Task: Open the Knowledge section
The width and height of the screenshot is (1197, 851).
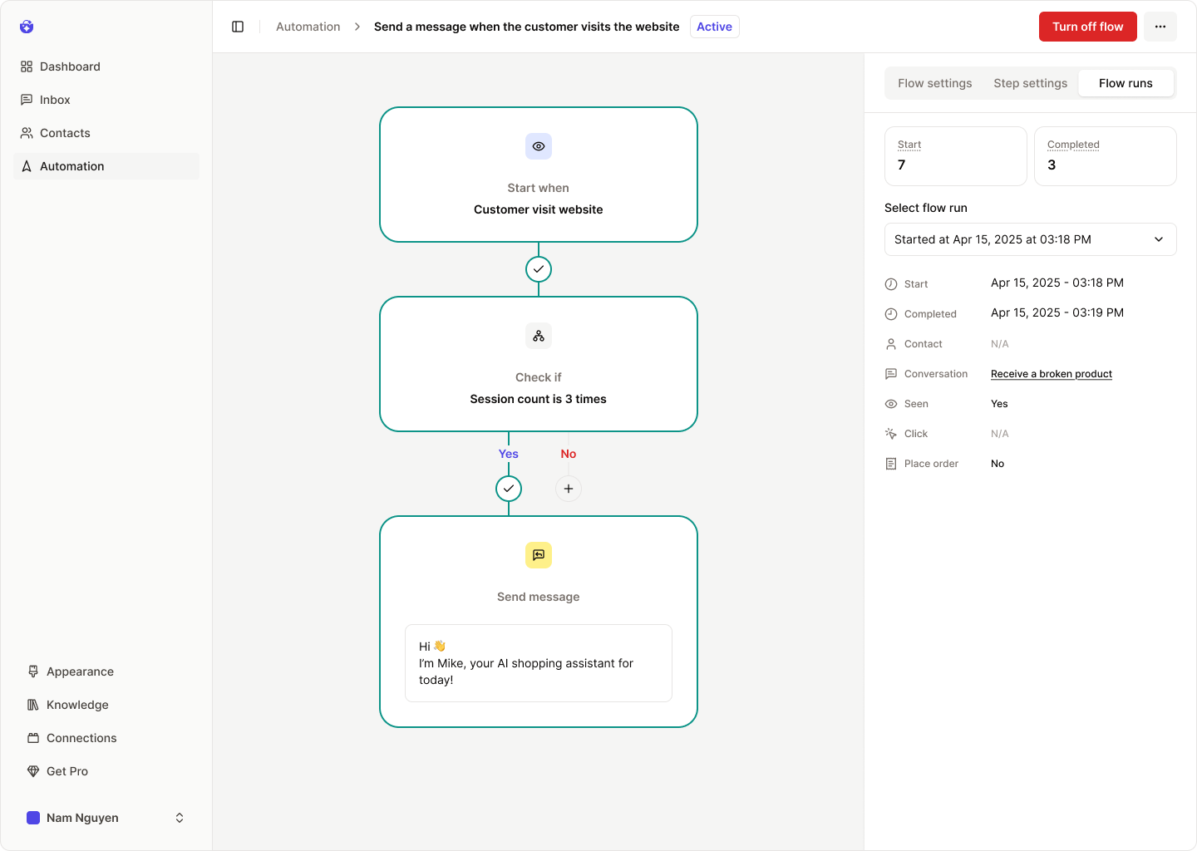Action: coord(76,705)
